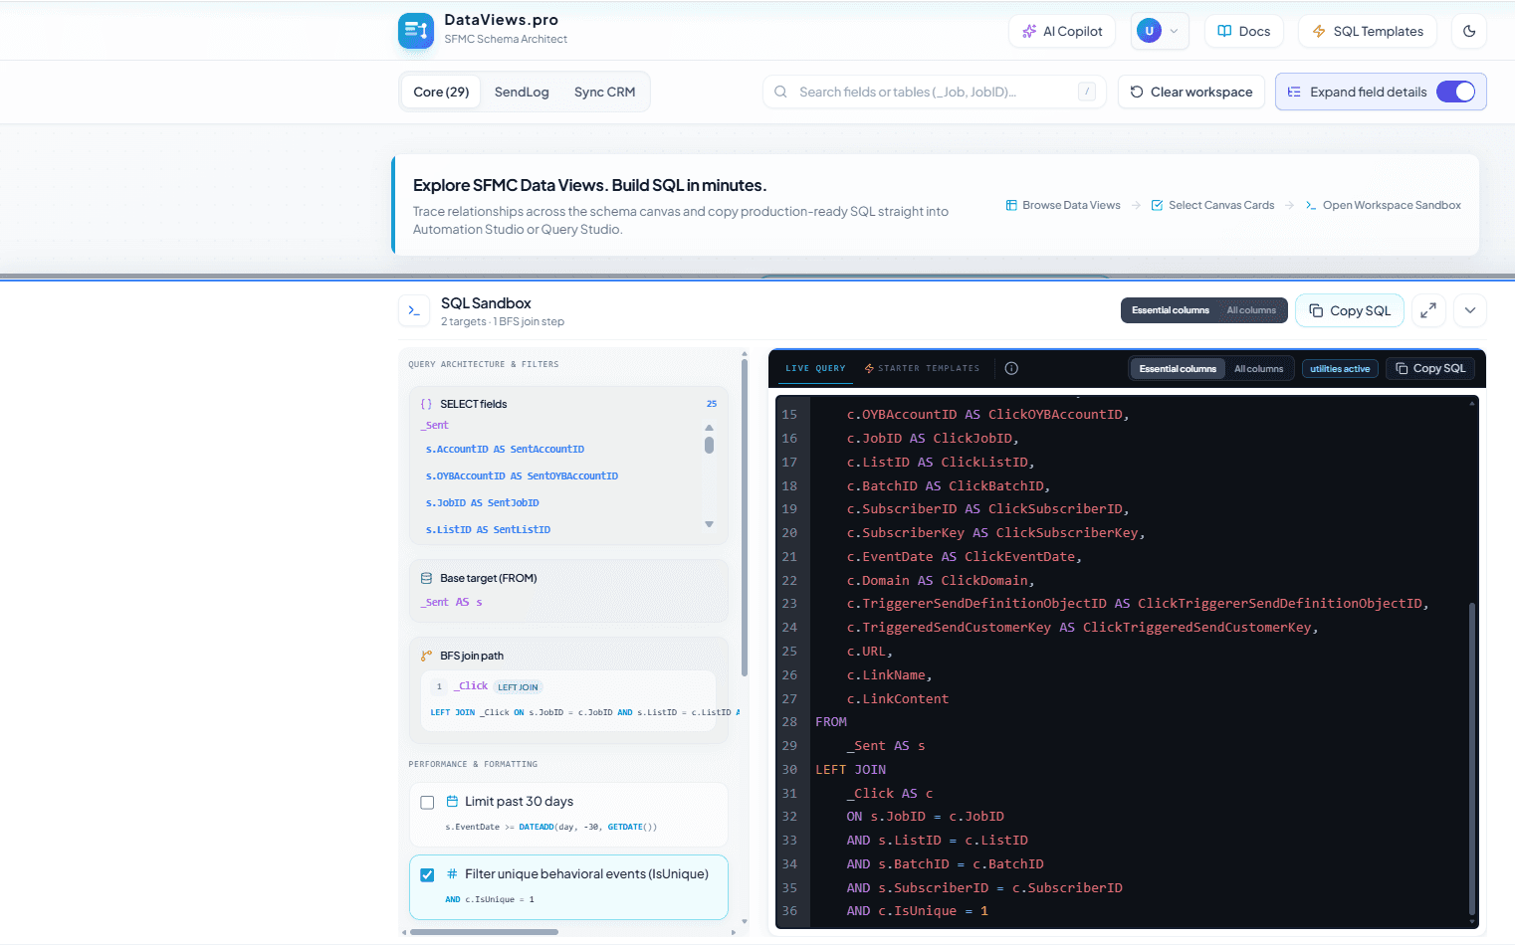Click the hash icon for unique filter
This screenshot has height=945, width=1515.
pyautogui.click(x=452, y=873)
